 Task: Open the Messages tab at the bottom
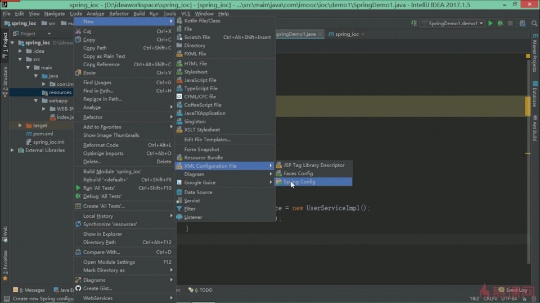pos(31,290)
